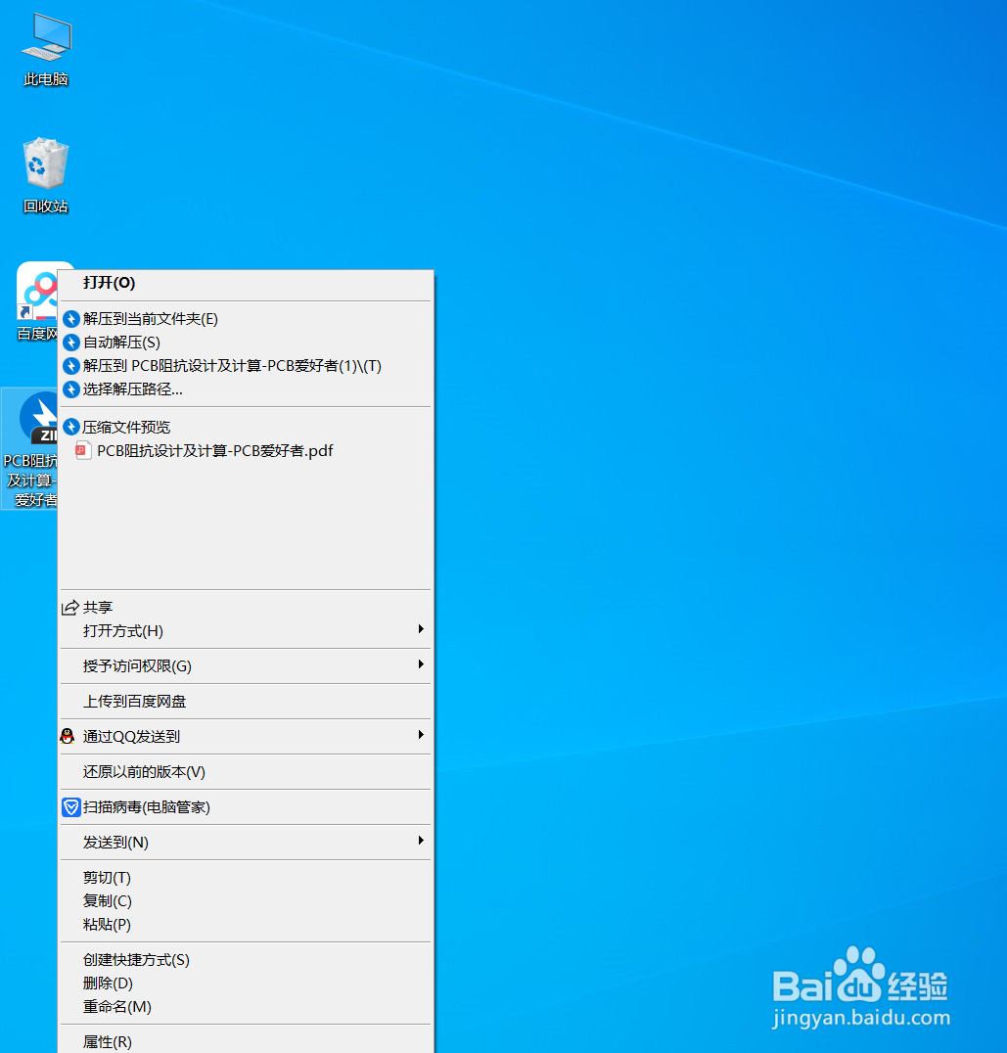
Task: Expand arrow of 打开方式(H)
Action: 421,629
